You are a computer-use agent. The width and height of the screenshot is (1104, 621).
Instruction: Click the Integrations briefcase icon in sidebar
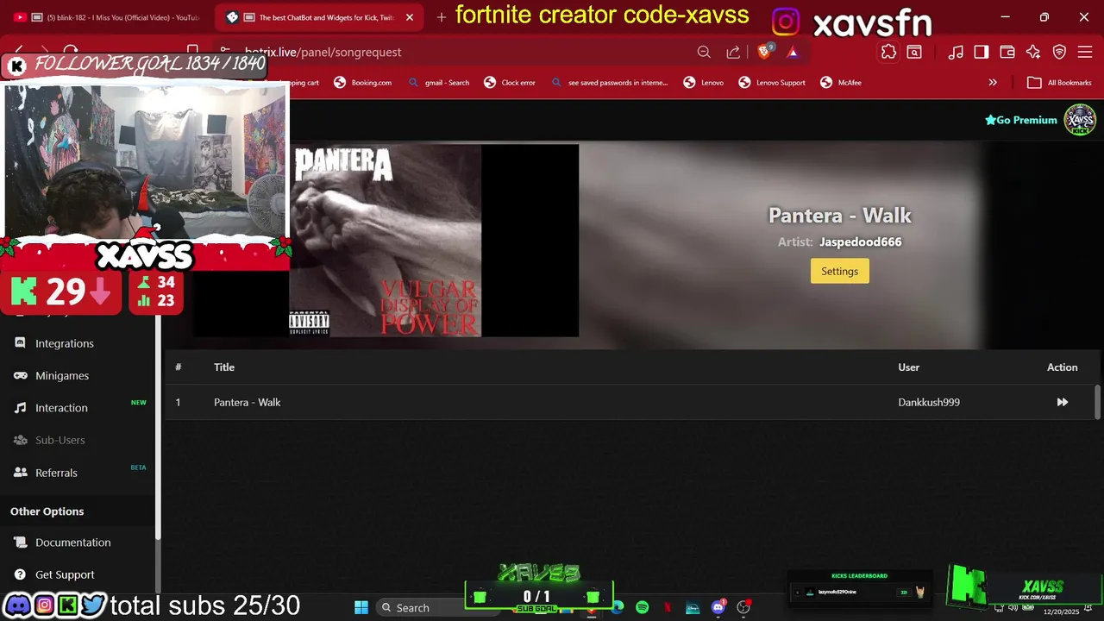20,343
